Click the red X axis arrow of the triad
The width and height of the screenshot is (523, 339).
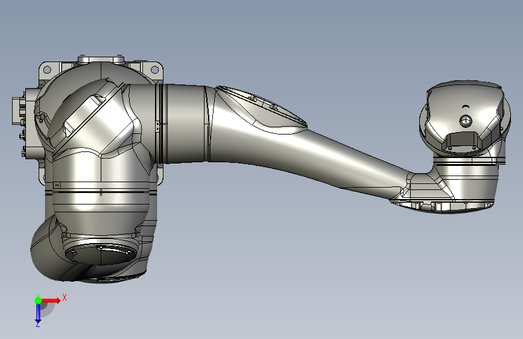(51, 300)
